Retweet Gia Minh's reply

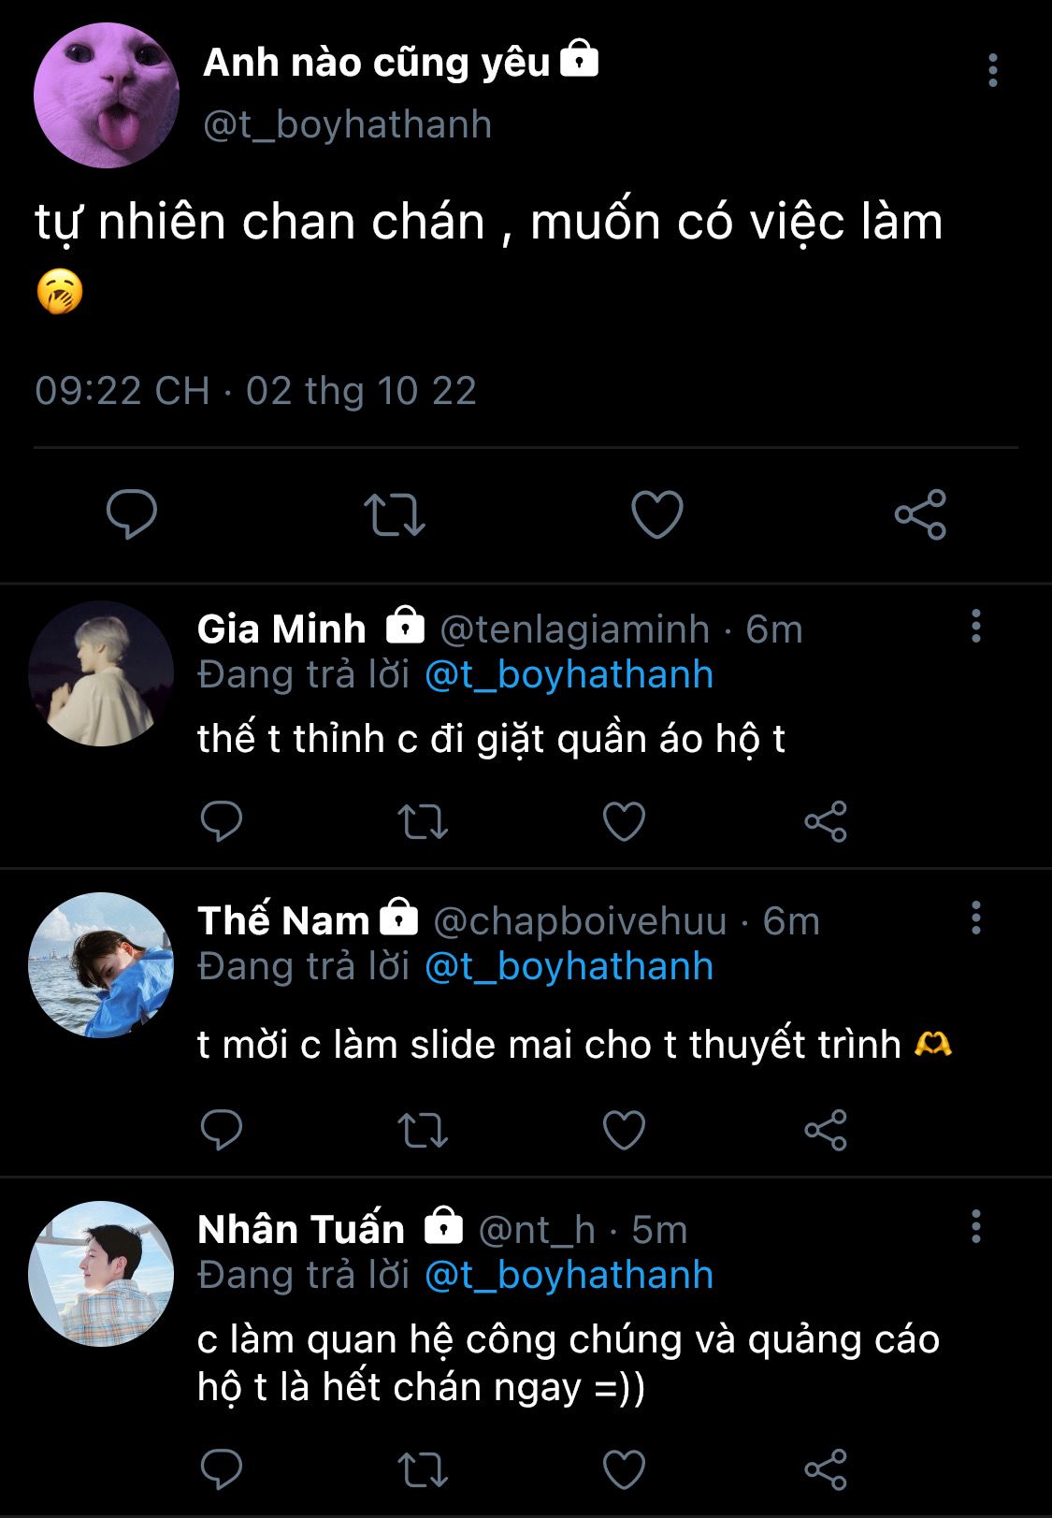[x=423, y=821]
